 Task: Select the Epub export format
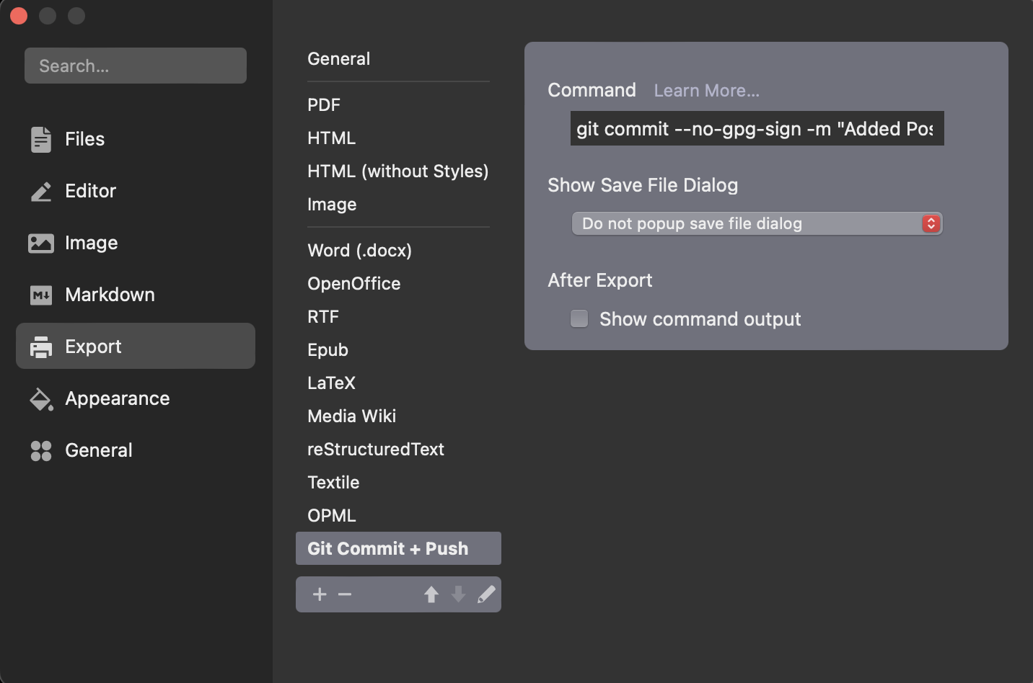click(328, 350)
